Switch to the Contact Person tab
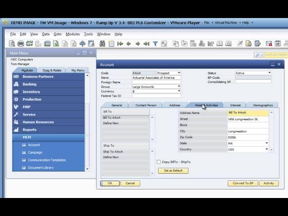Screen dimensions: 288x216 (146, 105)
